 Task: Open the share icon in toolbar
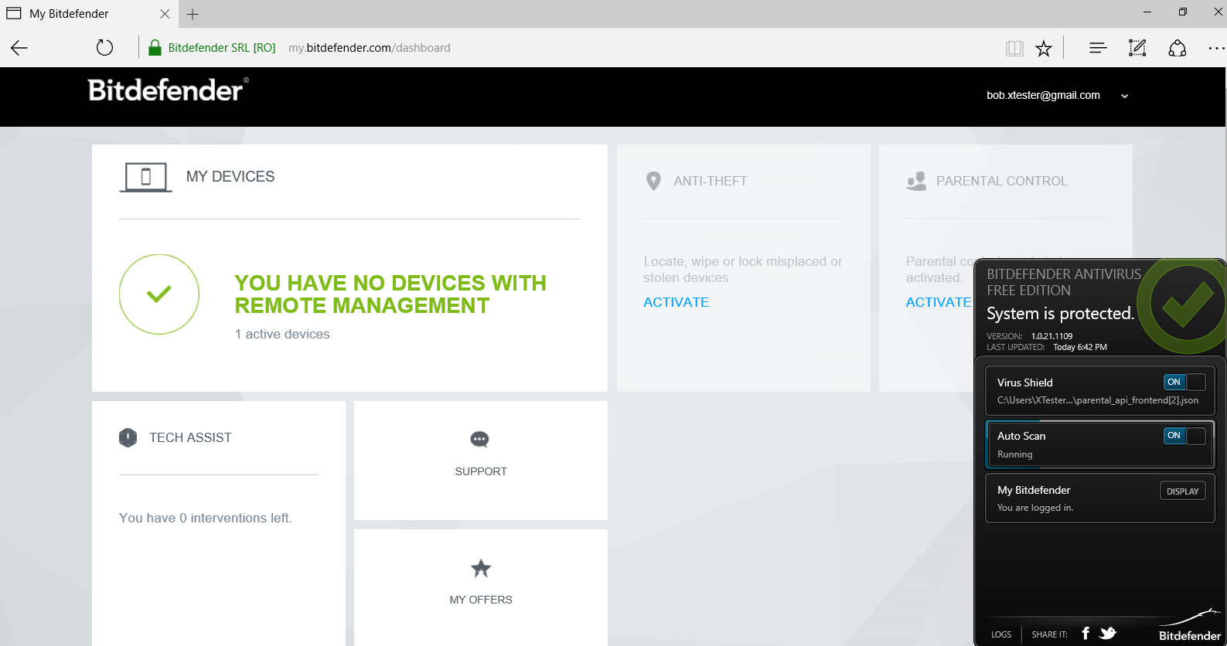click(1177, 48)
